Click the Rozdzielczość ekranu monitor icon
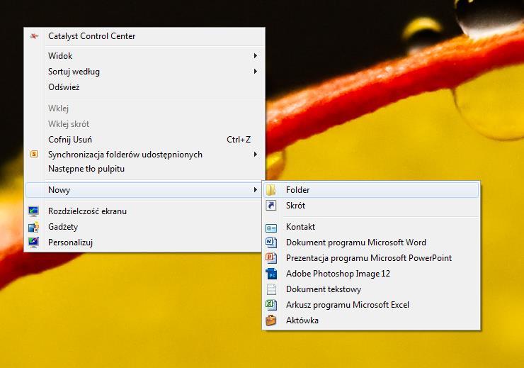Image resolution: width=524 pixels, height=368 pixels. point(33,211)
